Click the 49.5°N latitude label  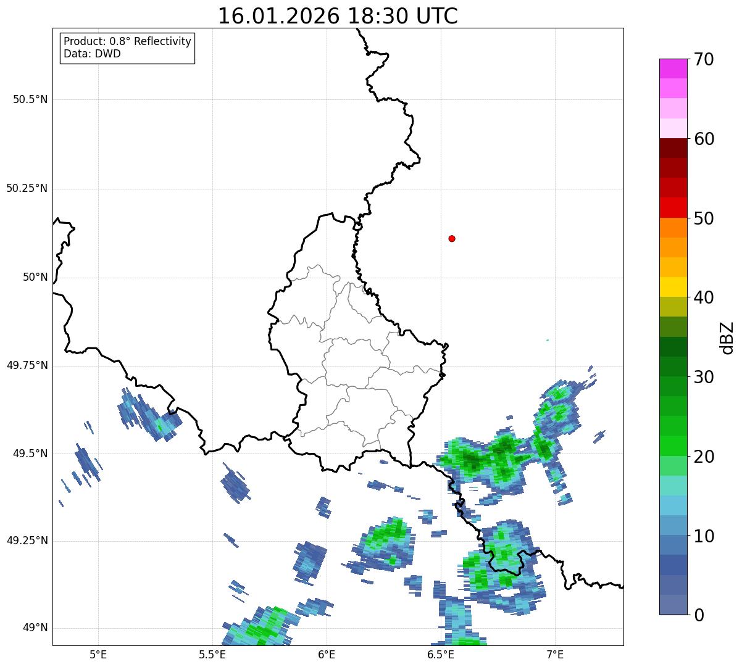click(x=30, y=454)
